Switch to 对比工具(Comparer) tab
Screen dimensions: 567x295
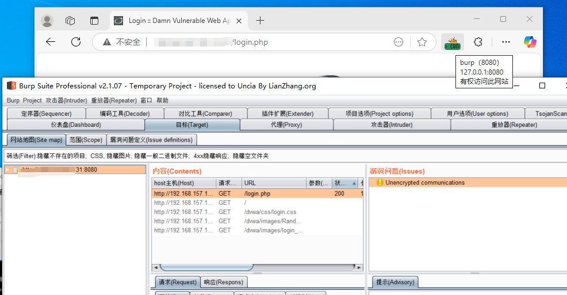pyautogui.click(x=205, y=114)
